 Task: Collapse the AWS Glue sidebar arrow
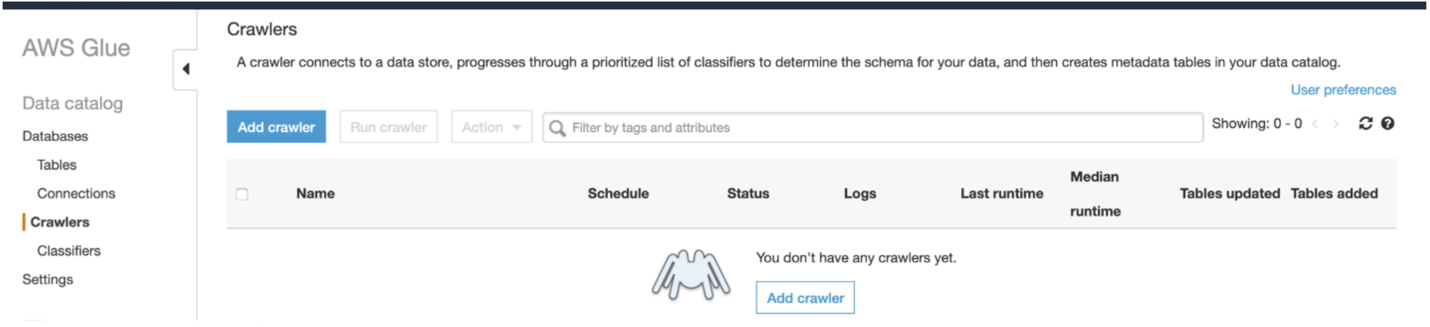point(186,69)
